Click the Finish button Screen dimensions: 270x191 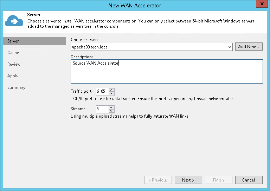point(218,180)
